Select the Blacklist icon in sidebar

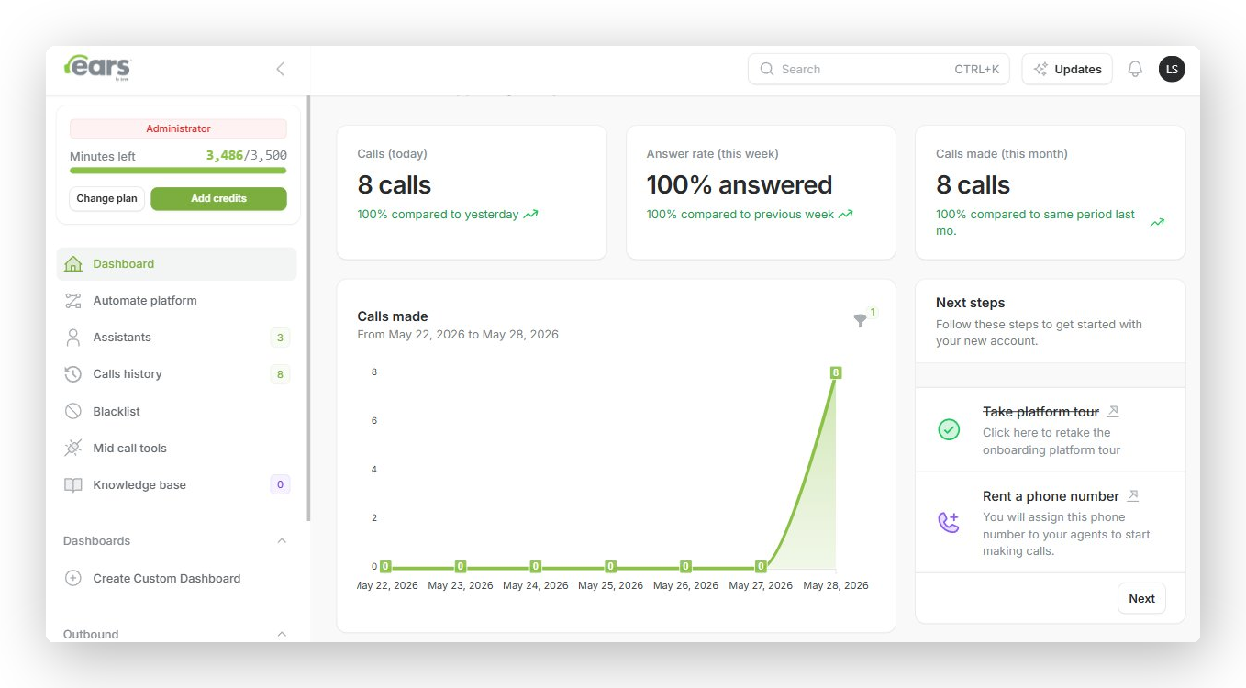(x=73, y=411)
